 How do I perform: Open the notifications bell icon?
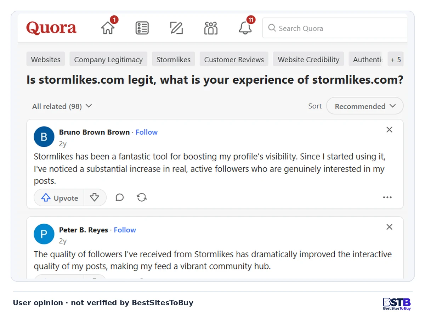(x=245, y=28)
